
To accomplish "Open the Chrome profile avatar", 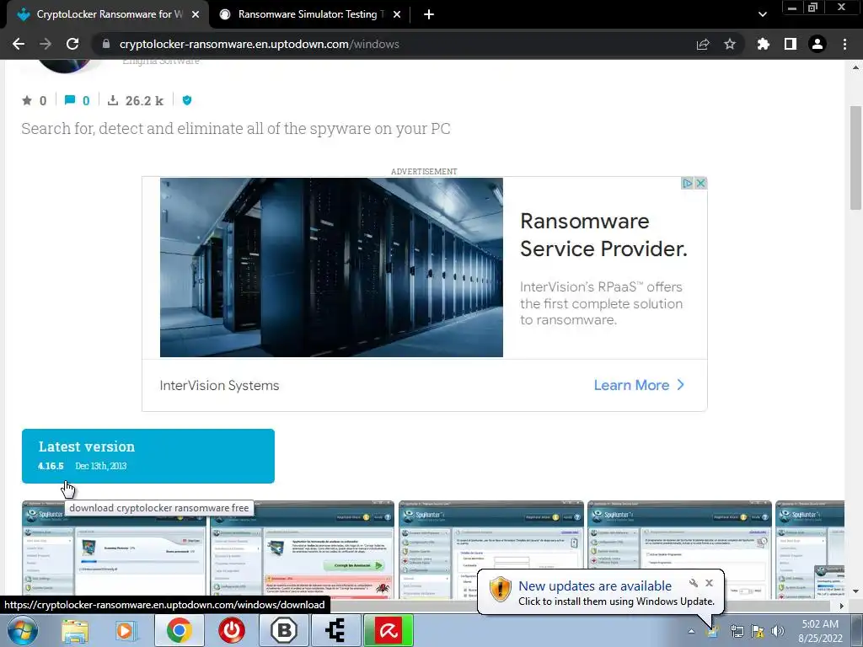I will pyautogui.click(x=817, y=44).
